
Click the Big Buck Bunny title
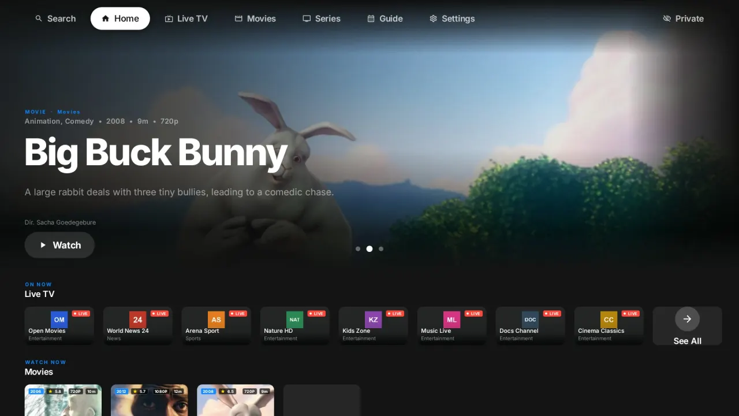[156, 153]
